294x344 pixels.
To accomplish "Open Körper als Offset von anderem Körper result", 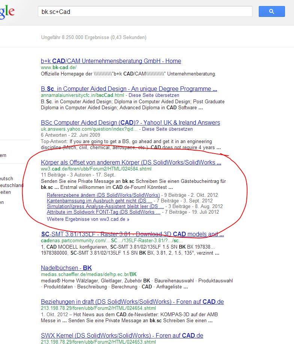I will coord(131,162).
